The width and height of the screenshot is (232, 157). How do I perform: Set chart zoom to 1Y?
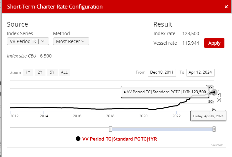coord(28,72)
